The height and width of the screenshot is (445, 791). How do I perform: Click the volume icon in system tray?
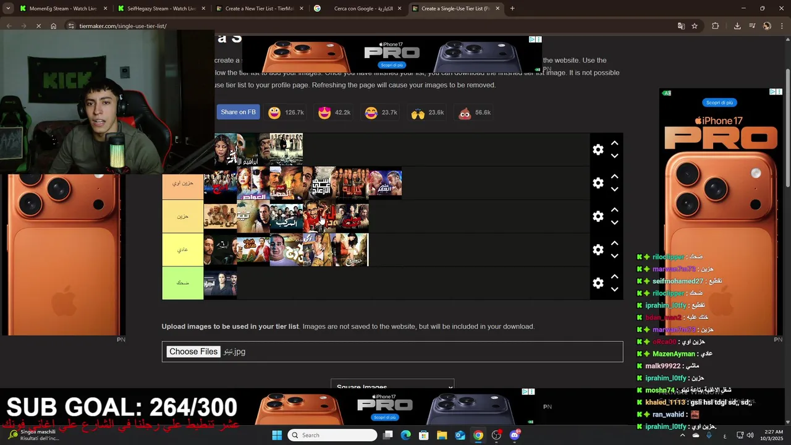click(750, 435)
